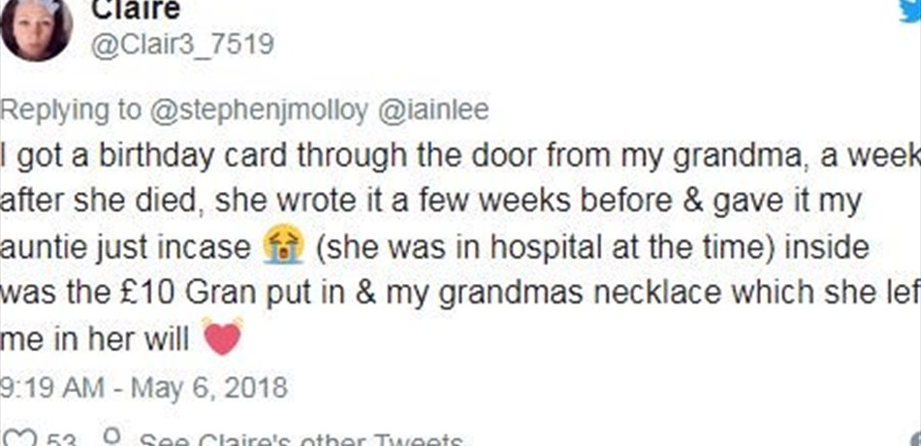Click the 'me in her will' text

click(x=95, y=337)
